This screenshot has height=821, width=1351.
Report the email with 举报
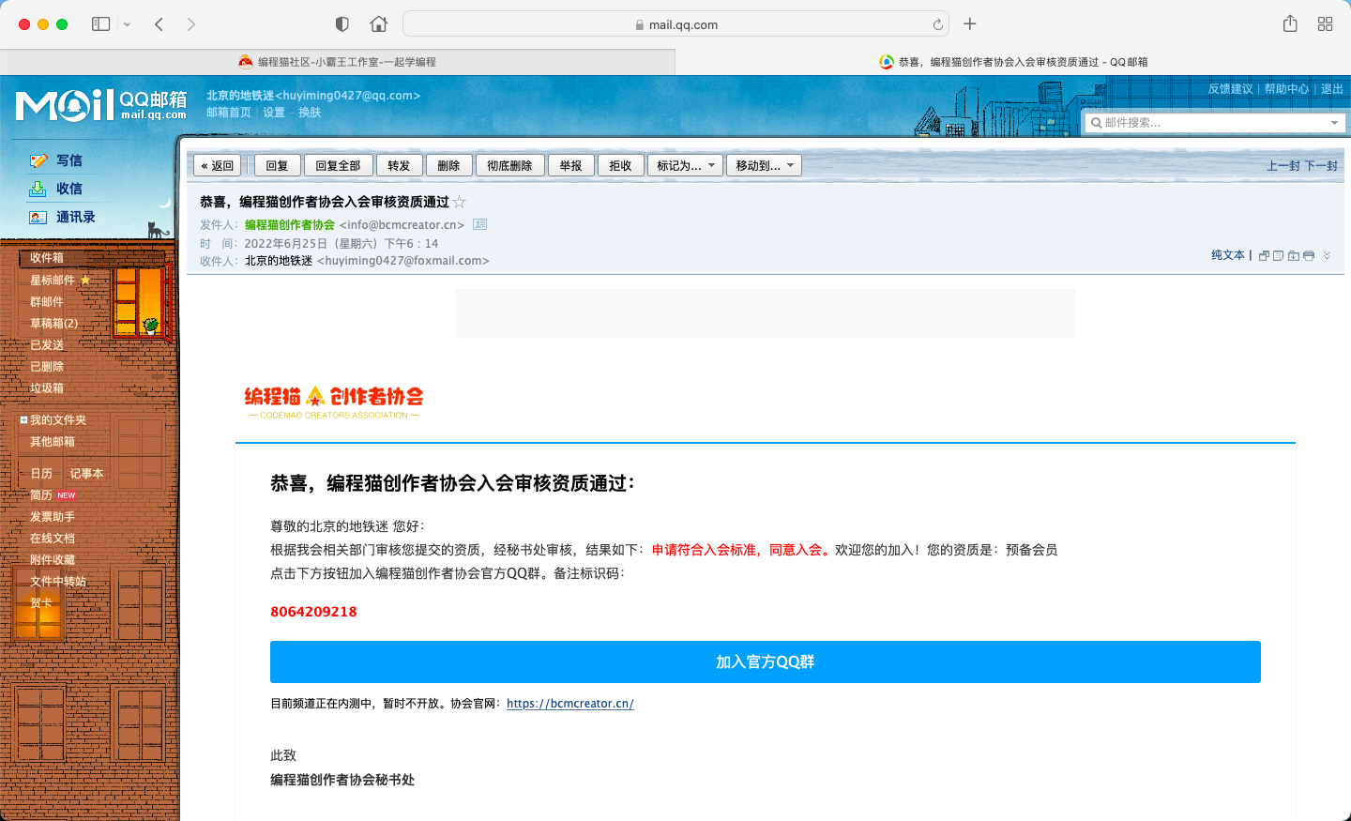click(570, 166)
